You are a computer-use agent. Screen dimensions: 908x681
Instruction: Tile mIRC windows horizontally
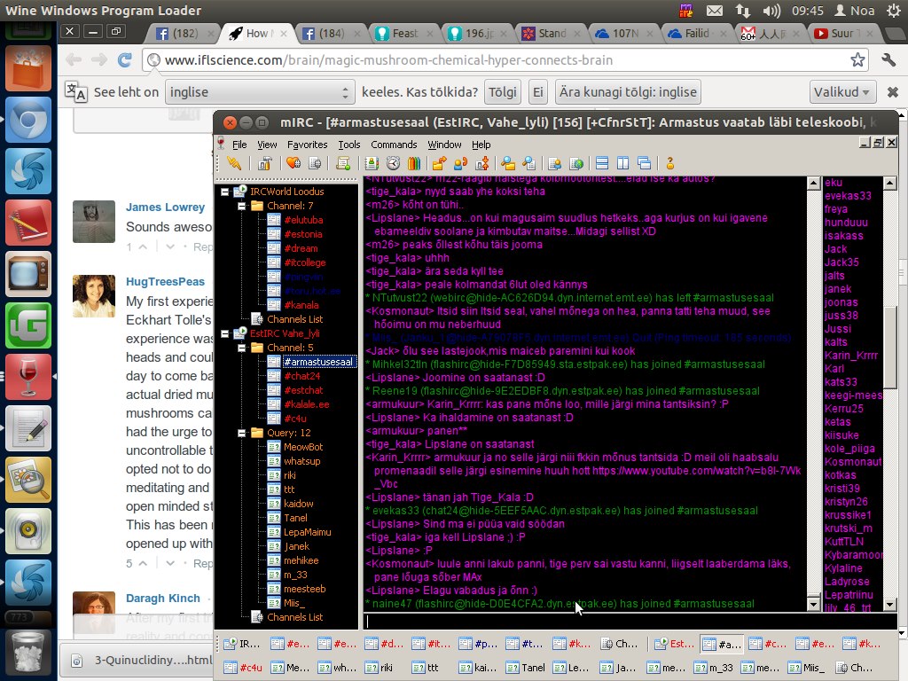(x=602, y=163)
